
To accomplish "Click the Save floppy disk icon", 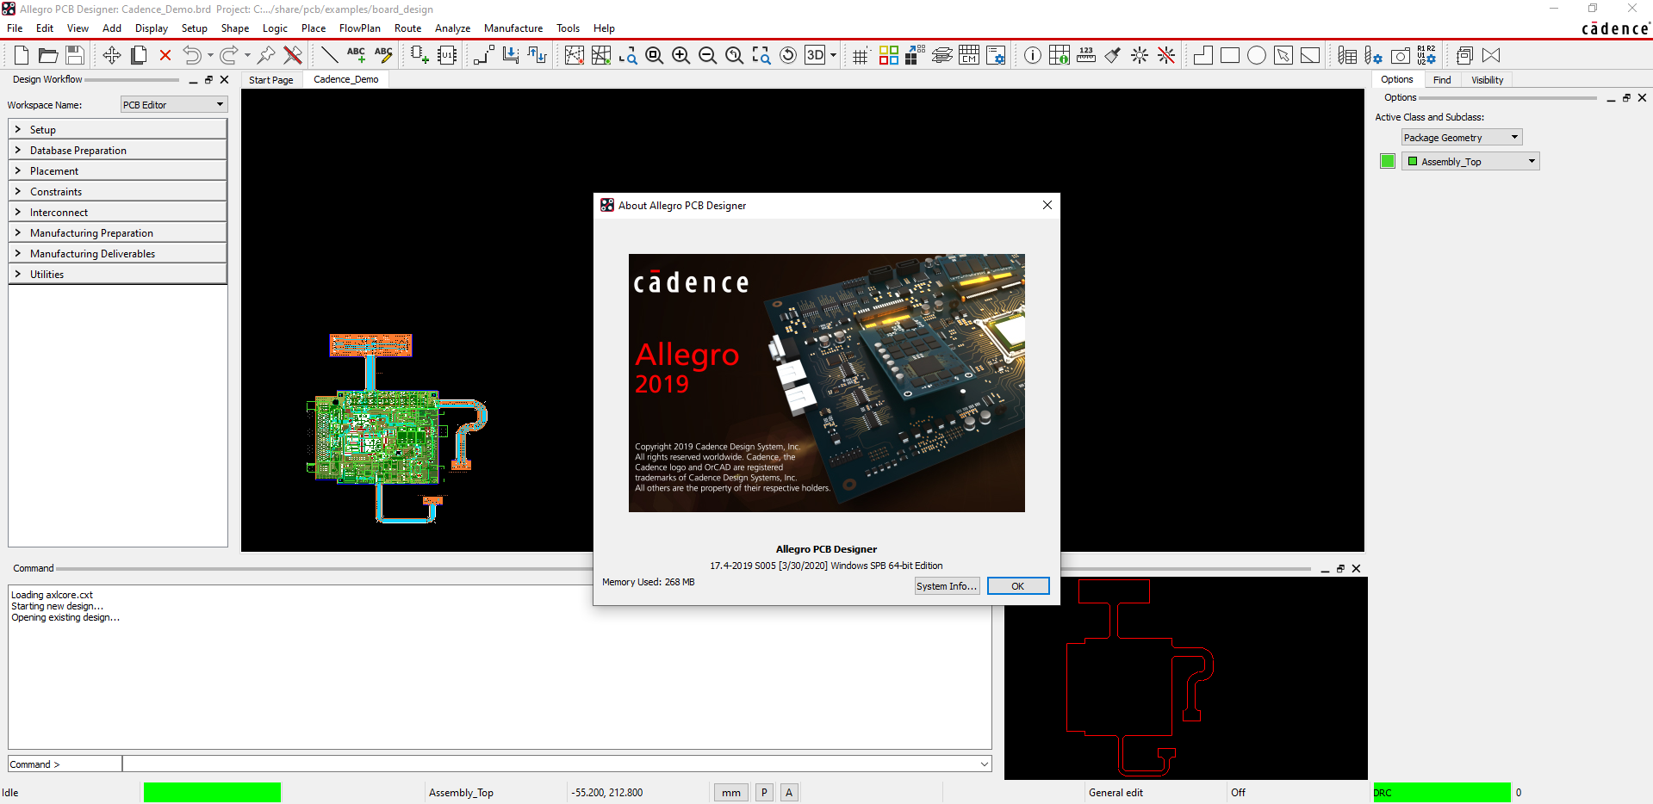I will (x=75, y=56).
